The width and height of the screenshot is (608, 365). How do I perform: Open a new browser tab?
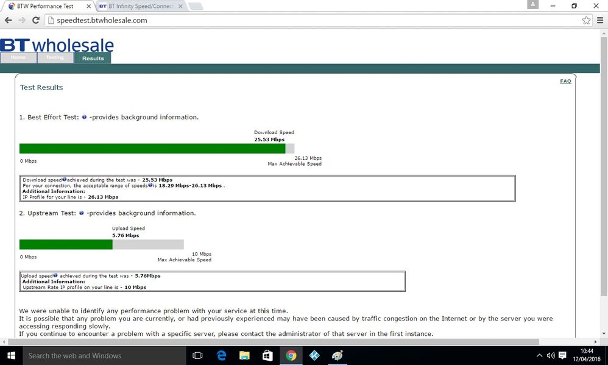(x=196, y=6)
